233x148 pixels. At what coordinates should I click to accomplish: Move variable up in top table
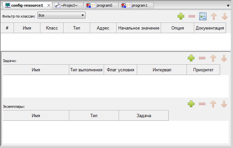(213, 16)
